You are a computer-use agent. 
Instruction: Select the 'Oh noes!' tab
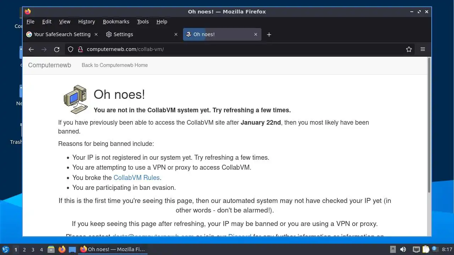click(222, 34)
